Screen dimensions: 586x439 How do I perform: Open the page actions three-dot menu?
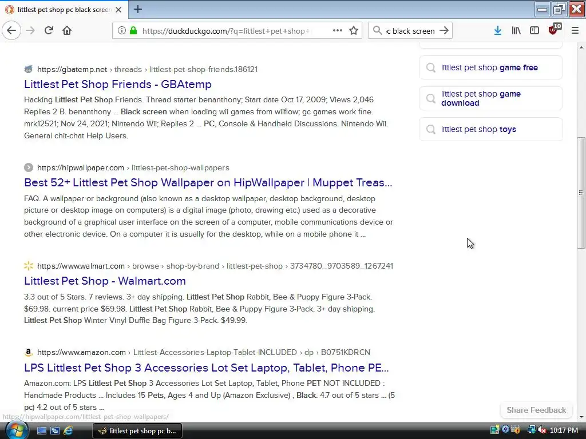coord(338,31)
